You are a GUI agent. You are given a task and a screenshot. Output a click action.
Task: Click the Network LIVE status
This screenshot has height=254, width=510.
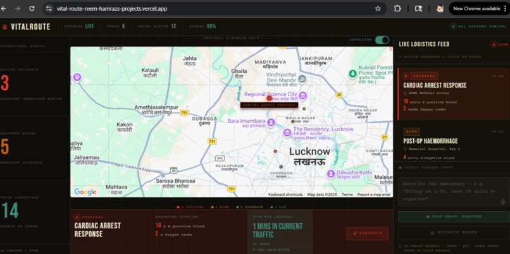click(79, 27)
